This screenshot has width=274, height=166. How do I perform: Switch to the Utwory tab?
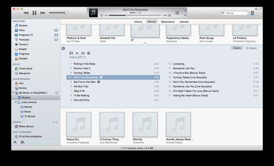[138, 22]
